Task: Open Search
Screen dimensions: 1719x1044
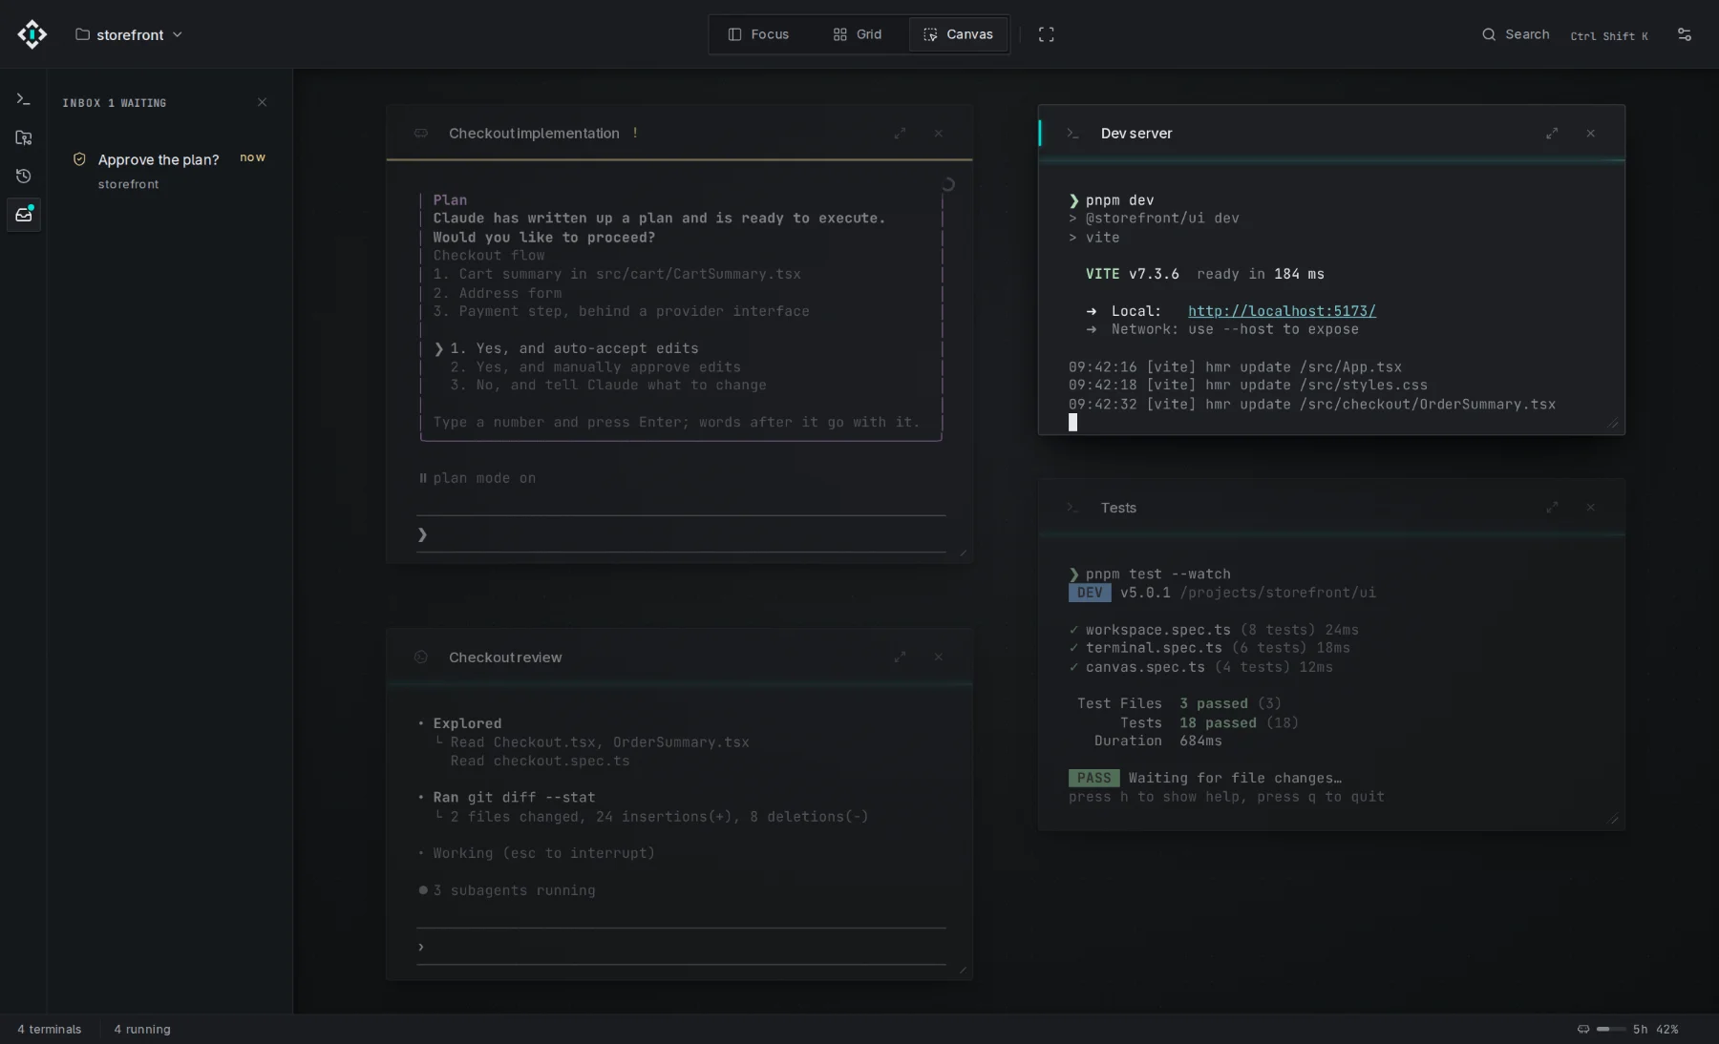Action: tap(1516, 34)
